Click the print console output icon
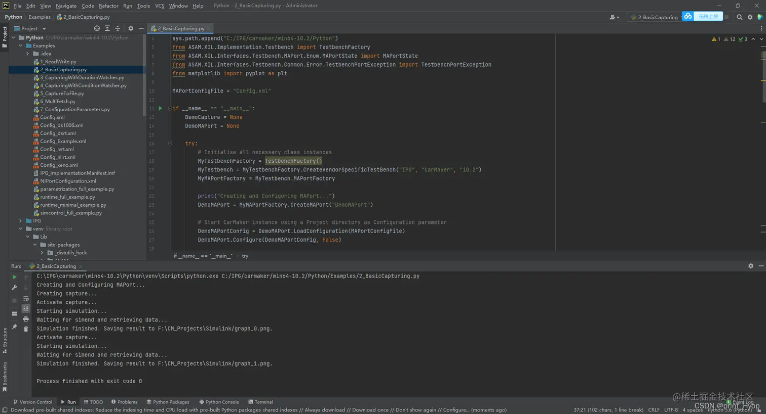The height and width of the screenshot is (414, 766). coord(26,319)
